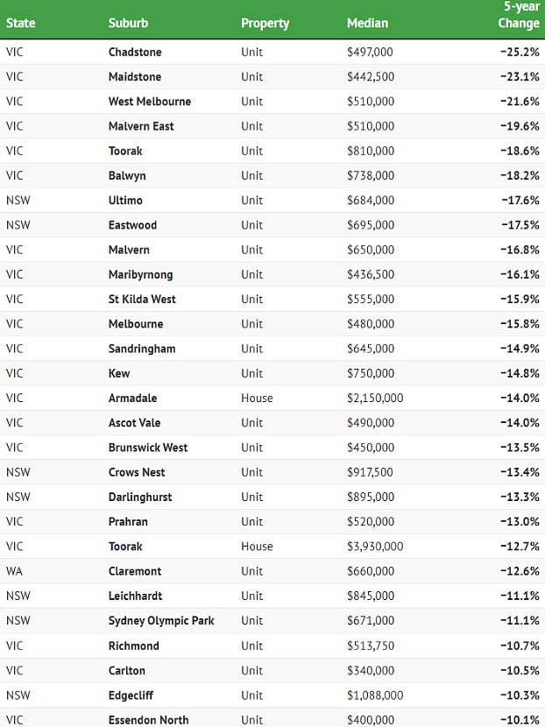Click the Property column header
The image size is (545, 727).
tap(265, 24)
